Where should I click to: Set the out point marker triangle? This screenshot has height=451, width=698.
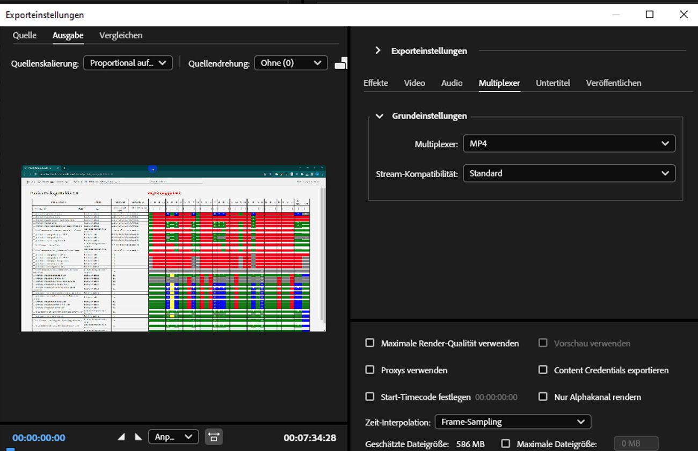coord(138,437)
